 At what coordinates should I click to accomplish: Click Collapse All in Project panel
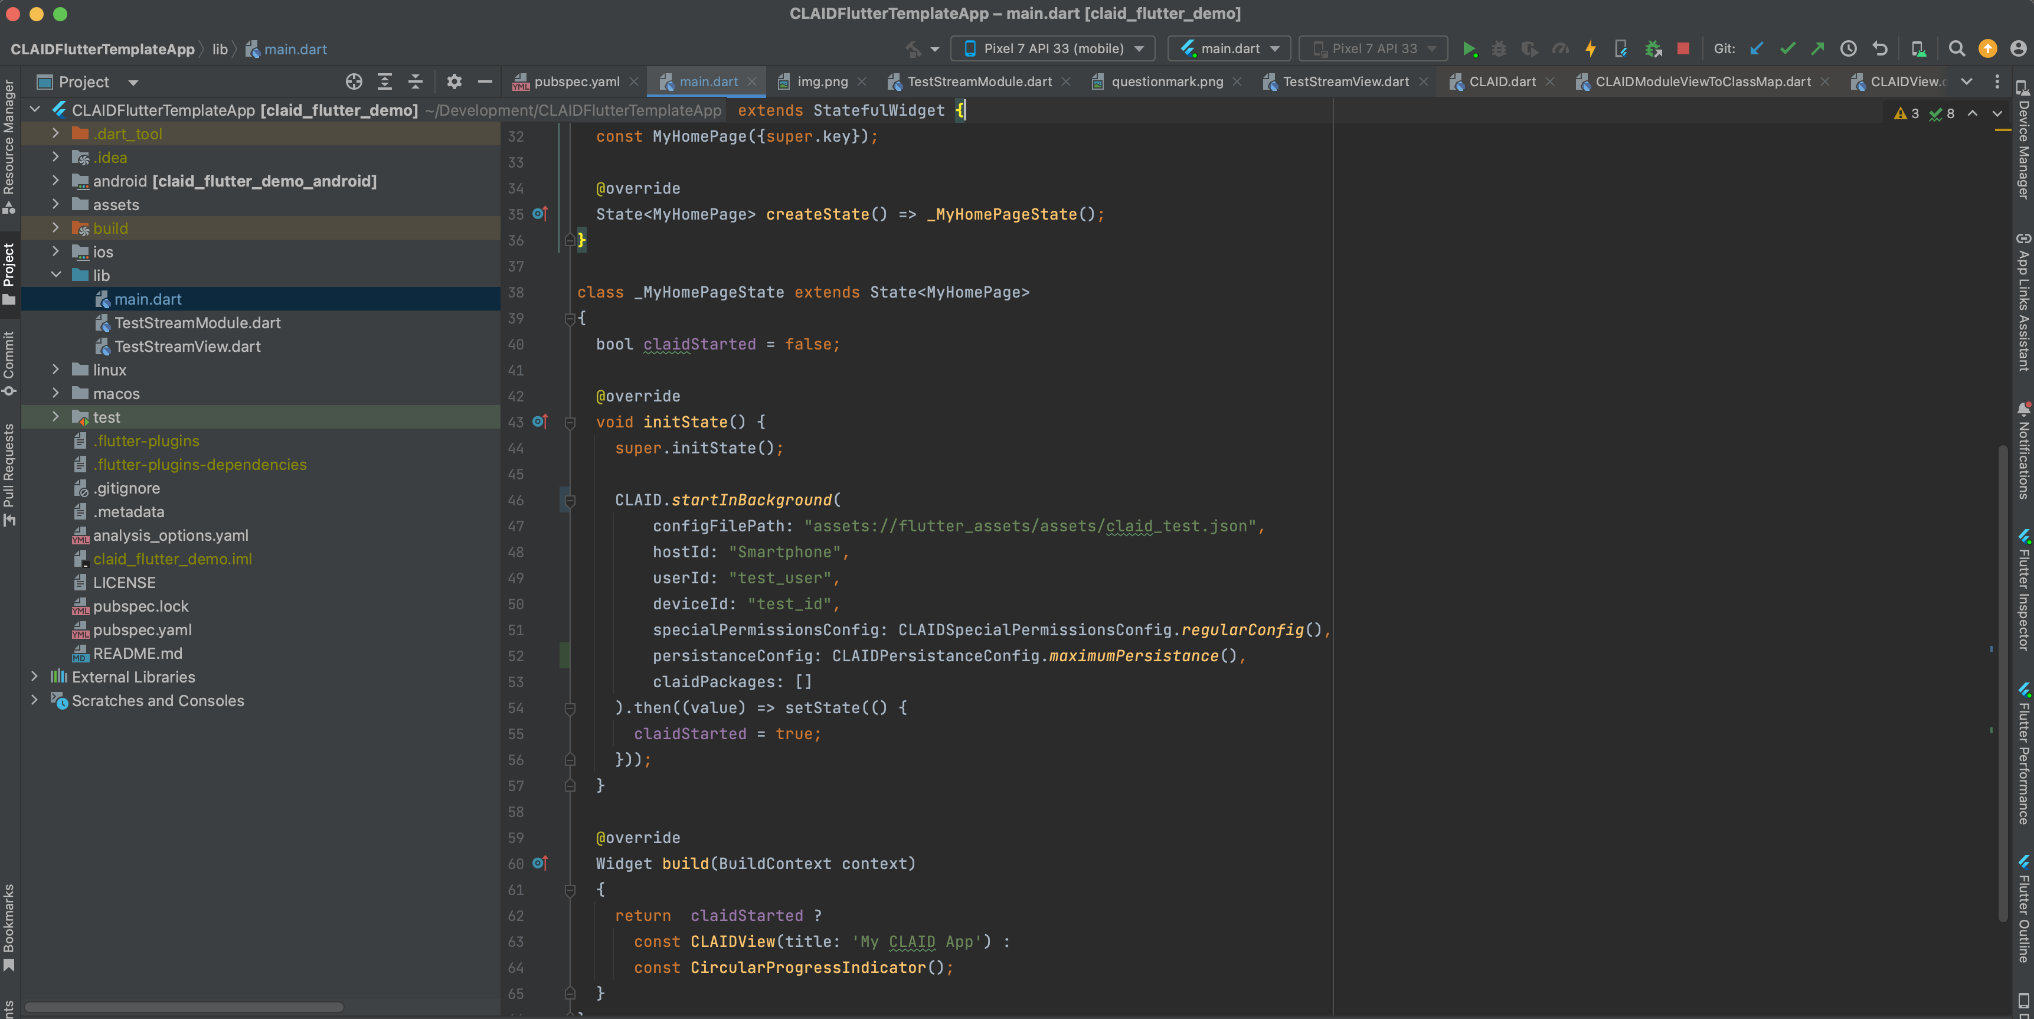(x=416, y=81)
